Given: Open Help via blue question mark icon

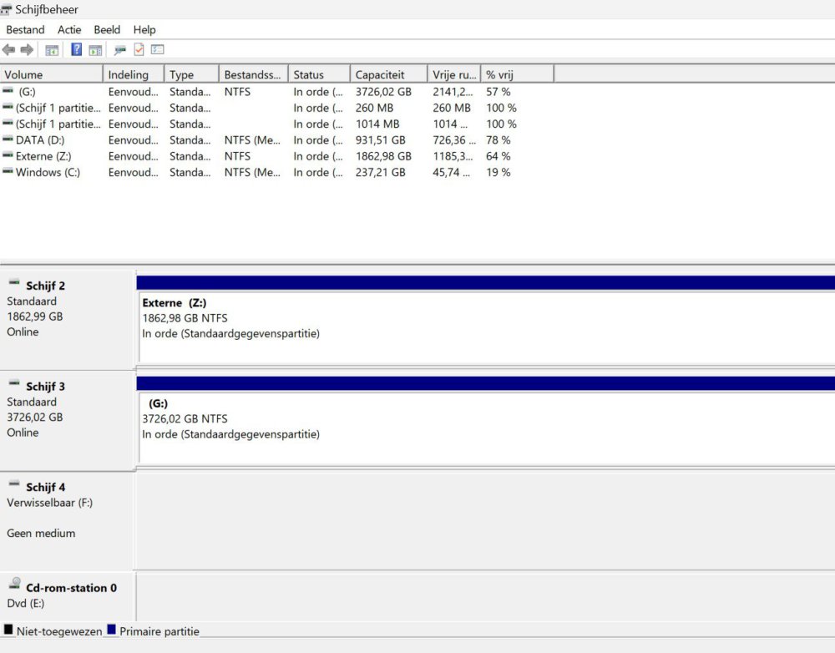Looking at the screenshot, I should coord(76,50).
